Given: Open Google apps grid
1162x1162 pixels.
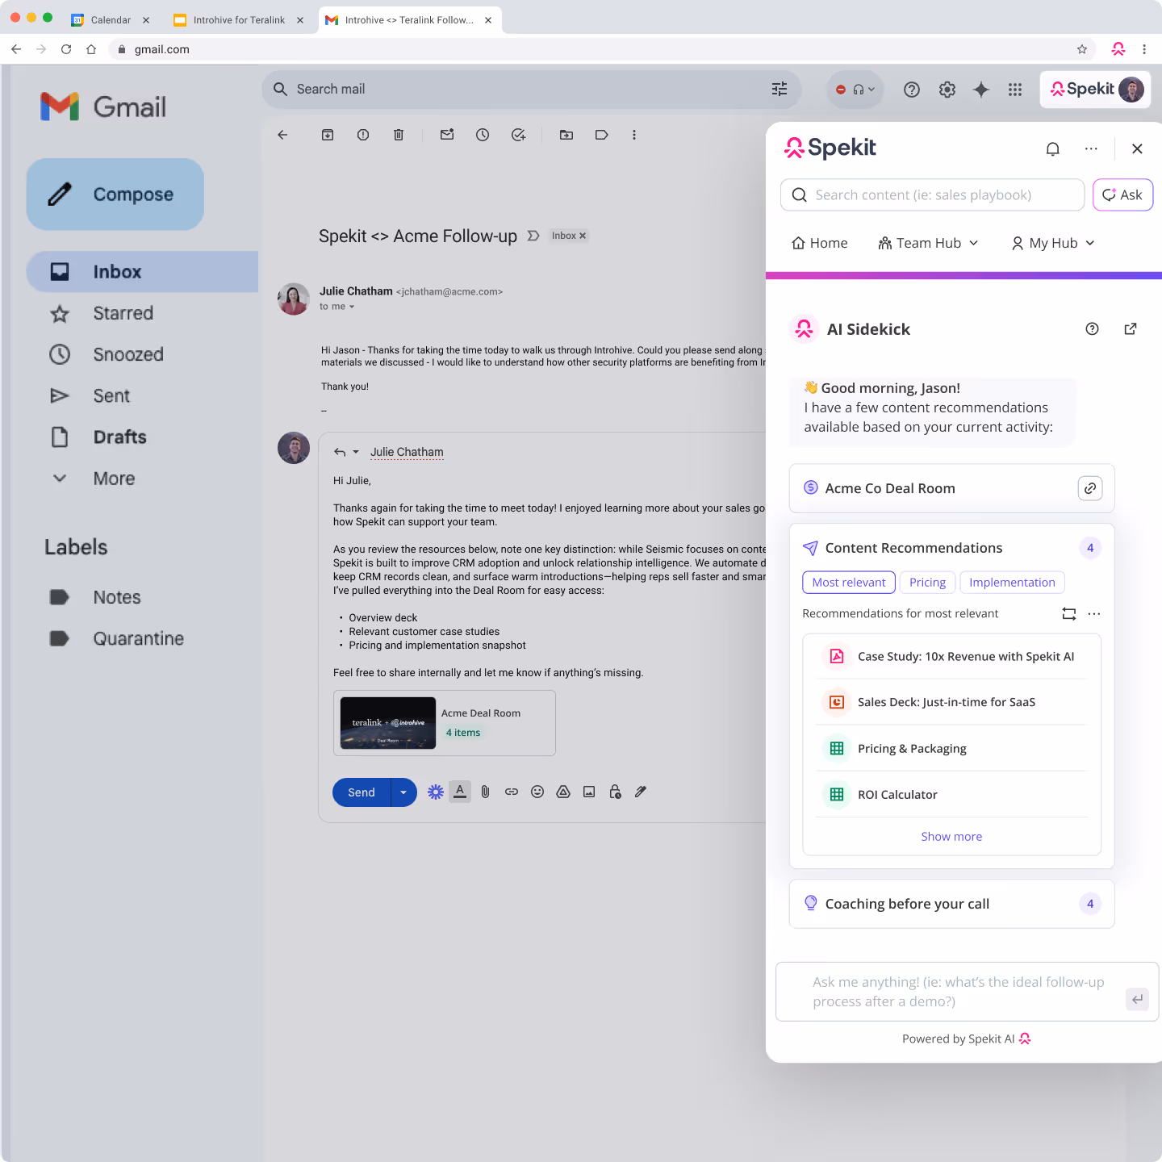Looking at the screenshot, I should 1015,90.
